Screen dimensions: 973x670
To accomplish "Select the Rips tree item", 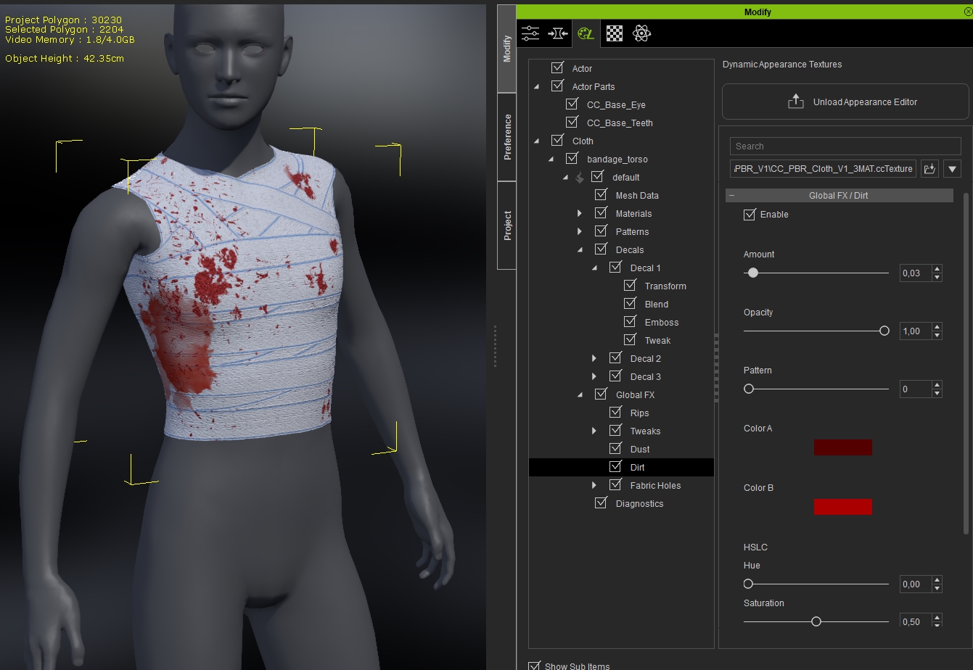I will tap(639, 413).
